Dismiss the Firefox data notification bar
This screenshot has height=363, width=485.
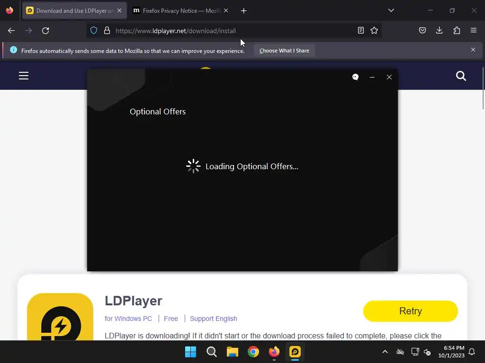tap(473, 50)
